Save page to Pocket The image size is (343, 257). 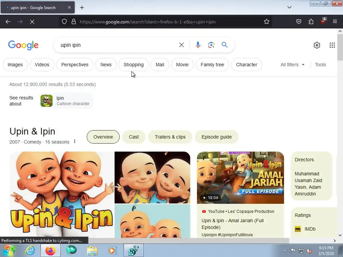click(x=299, y=21)
